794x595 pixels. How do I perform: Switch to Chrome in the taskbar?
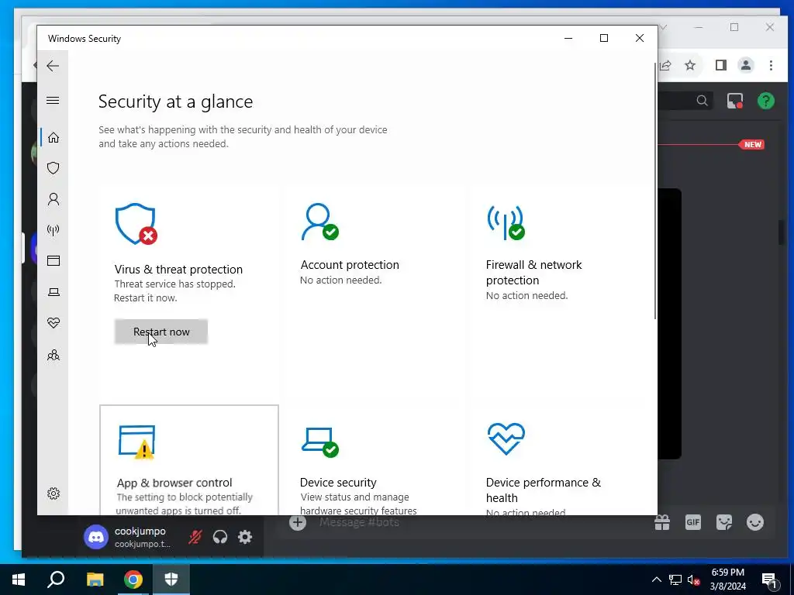tap(133, 580)
